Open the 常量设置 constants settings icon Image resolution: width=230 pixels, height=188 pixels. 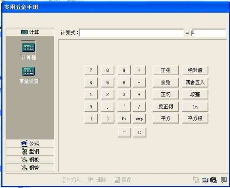(28, 71)
